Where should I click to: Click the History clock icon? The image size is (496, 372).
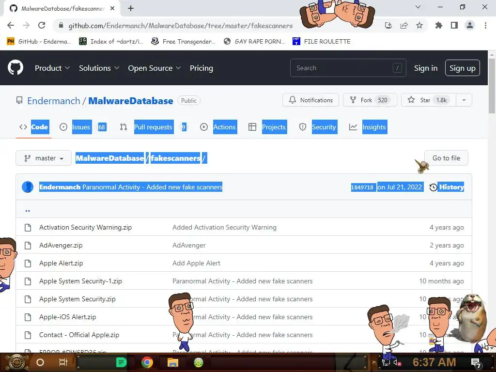coord(433,187)
